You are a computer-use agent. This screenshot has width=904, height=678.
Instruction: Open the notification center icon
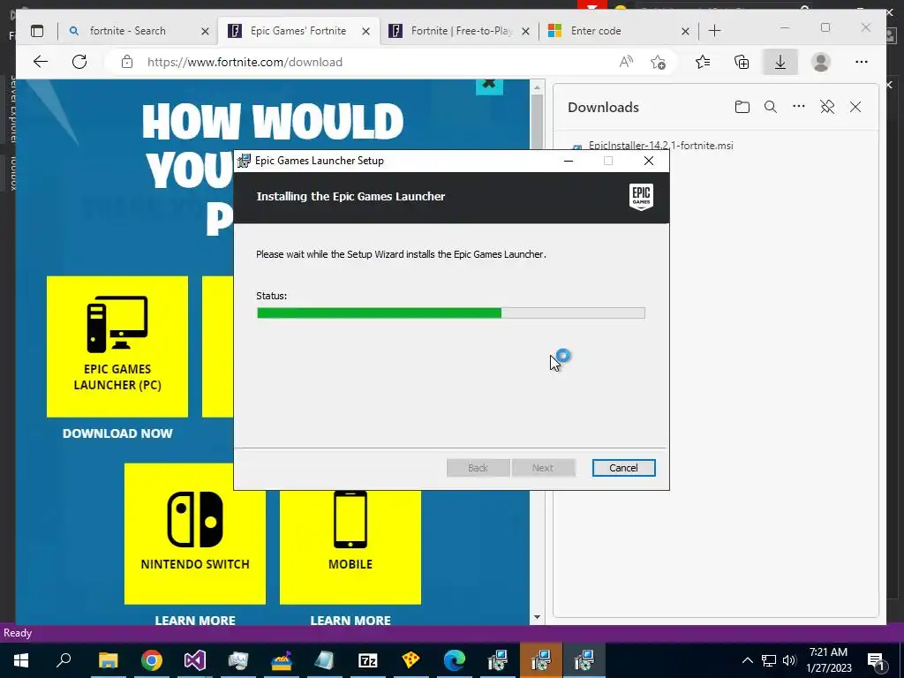point(875,660)
